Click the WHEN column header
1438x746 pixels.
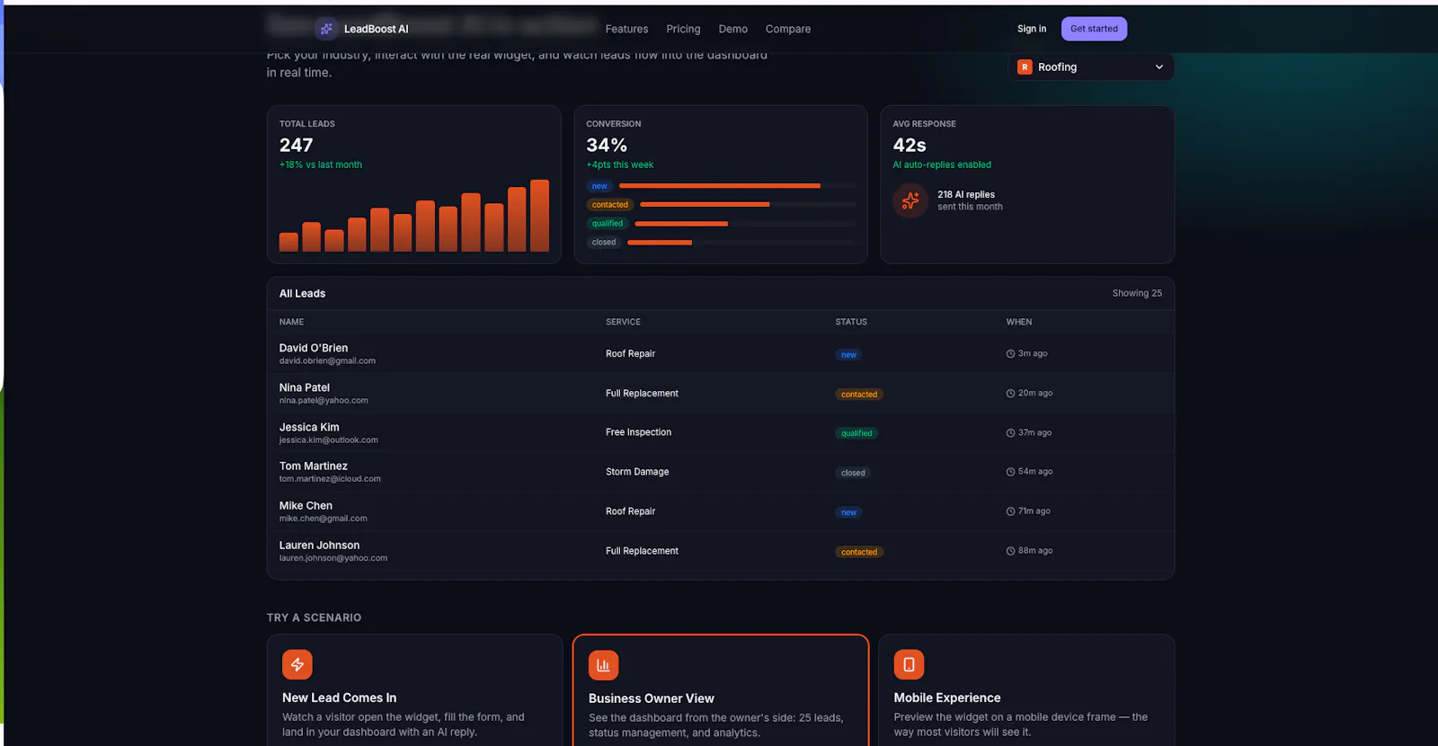[1019, 322]
